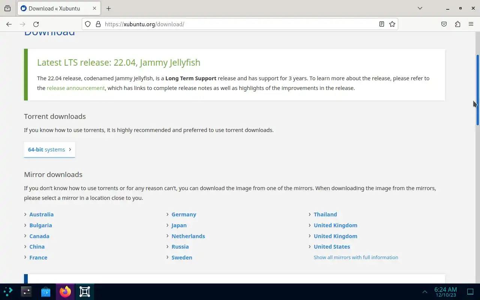Select the Russia mirror
Image resolution: width=480 pixels, height=300 pixels.
tap(180, 247)
